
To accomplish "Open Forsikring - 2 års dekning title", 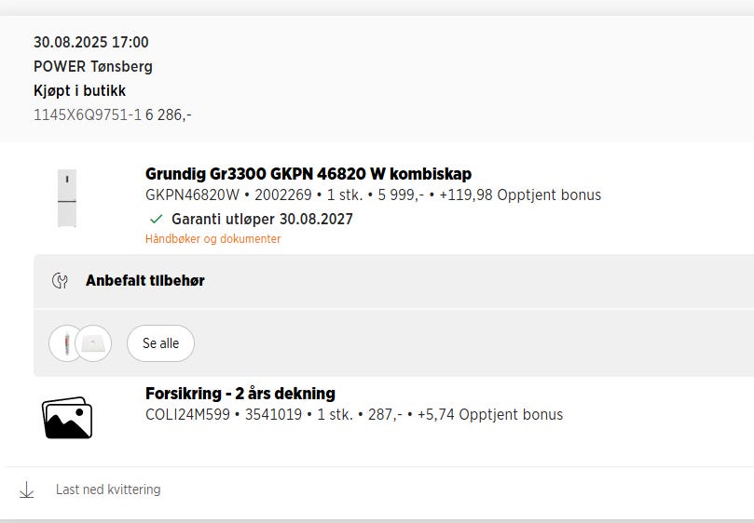I will pyautogui.click(x=240, y=394).
